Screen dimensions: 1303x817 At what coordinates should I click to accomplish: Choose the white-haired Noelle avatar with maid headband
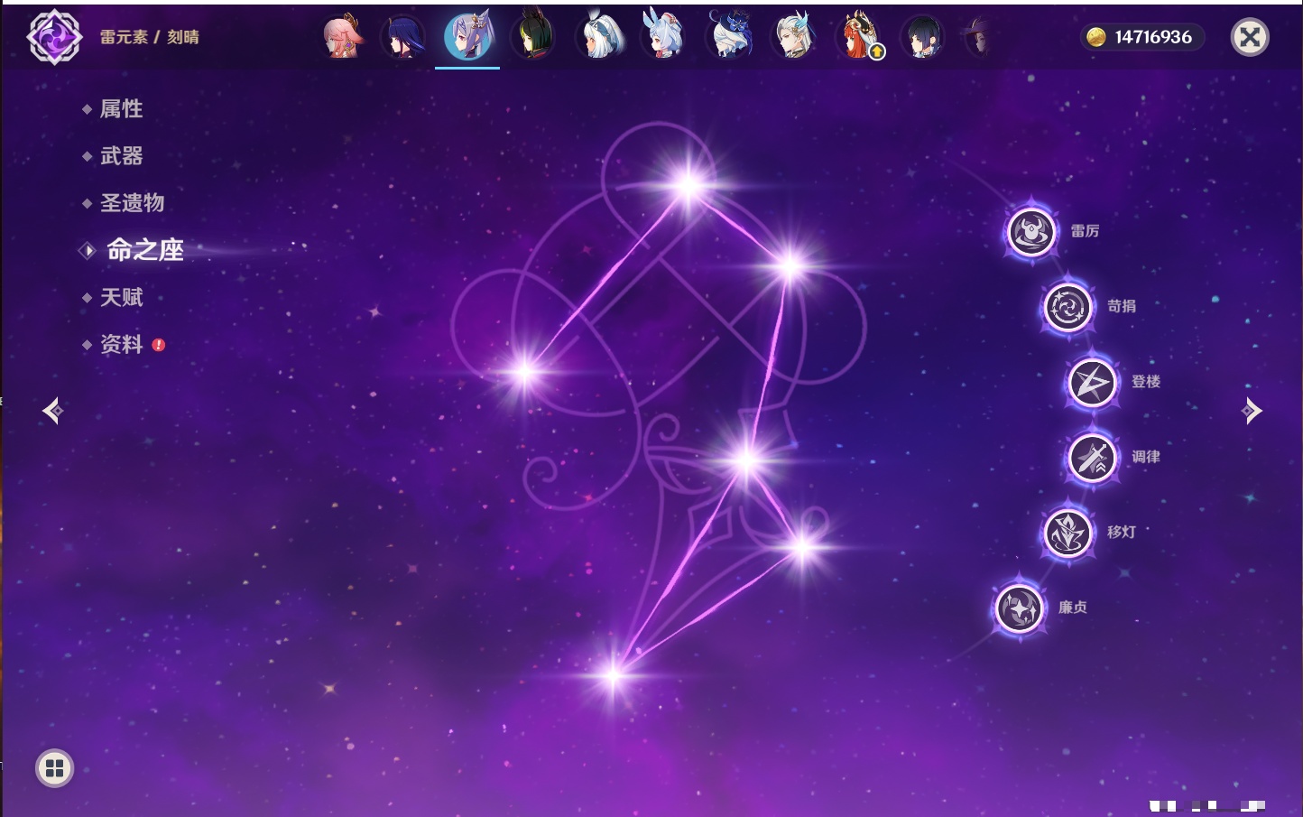[x=598, y=37]
